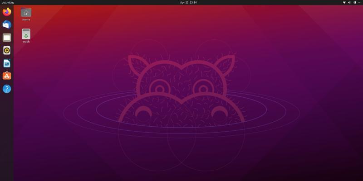The height and width of the screenshot is (181, 363).
Task: Open LibreOffice Writer from the dock
Action: click(7, 63)
